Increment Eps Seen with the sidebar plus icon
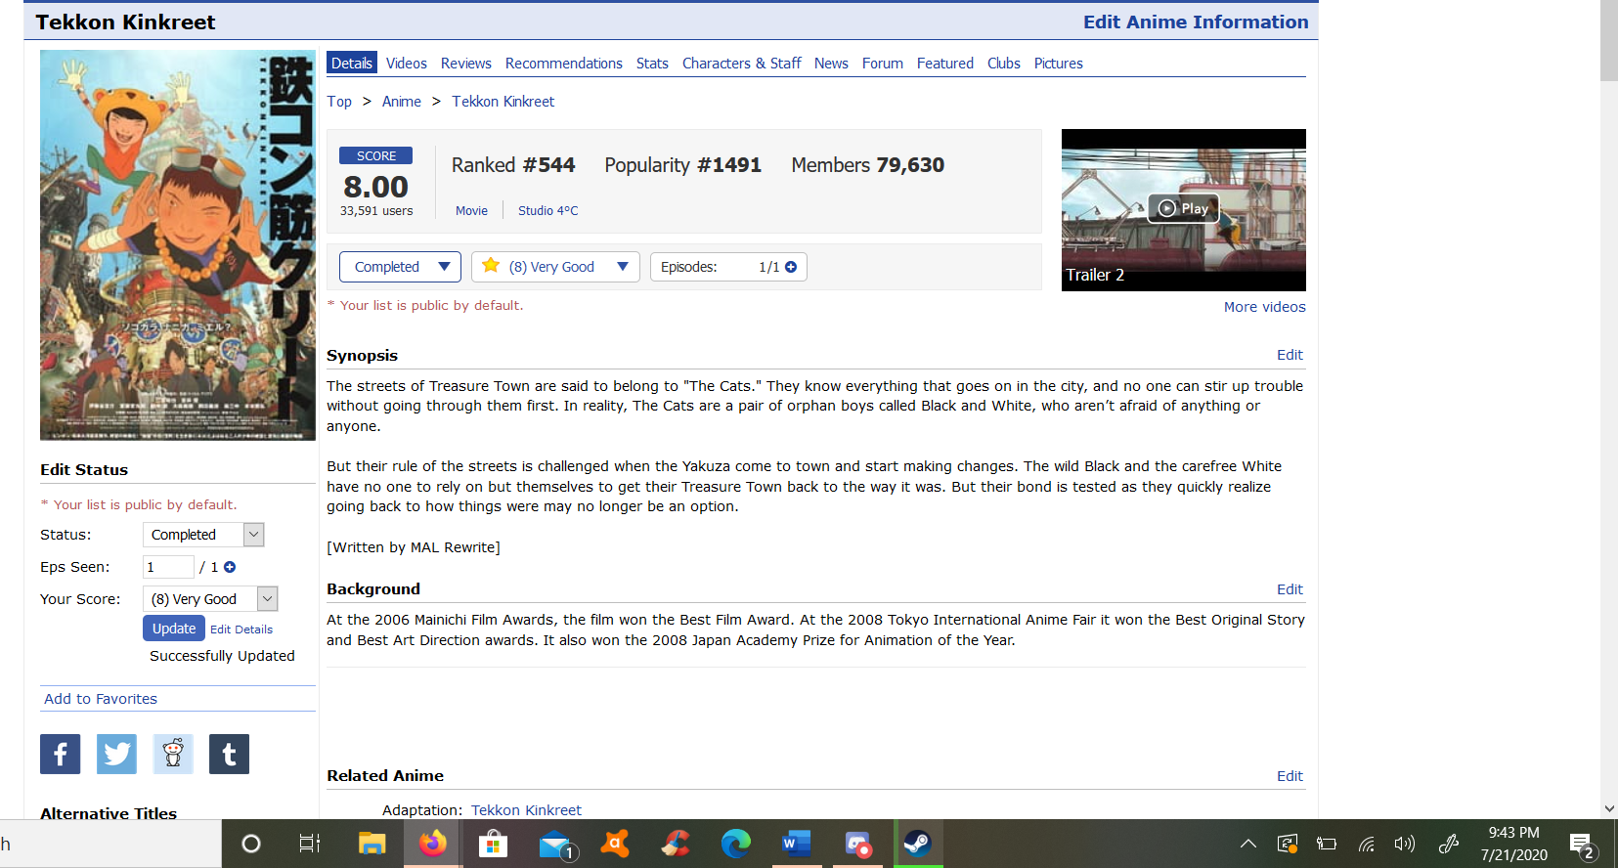 click(x=230, y=567)
